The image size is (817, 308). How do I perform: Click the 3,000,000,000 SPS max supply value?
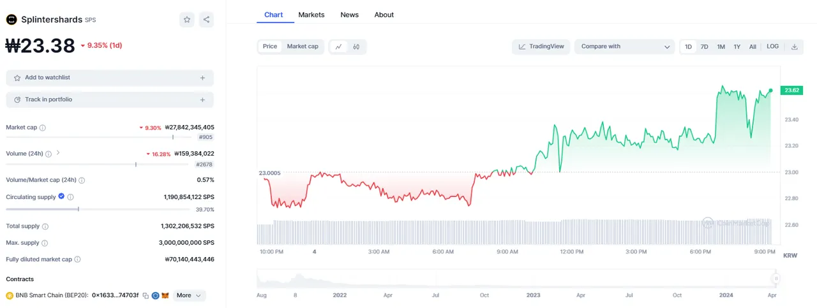click(x=186, y=243)
